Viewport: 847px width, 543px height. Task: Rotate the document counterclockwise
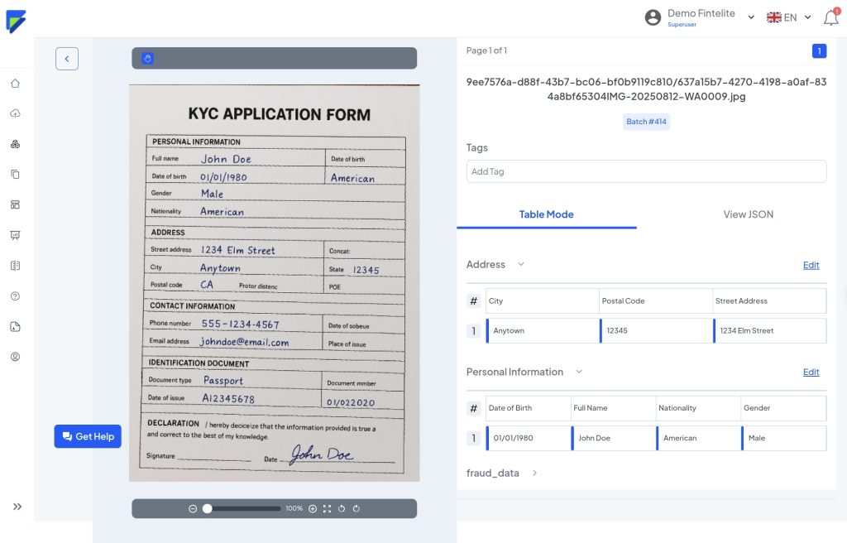coord(342,508)
